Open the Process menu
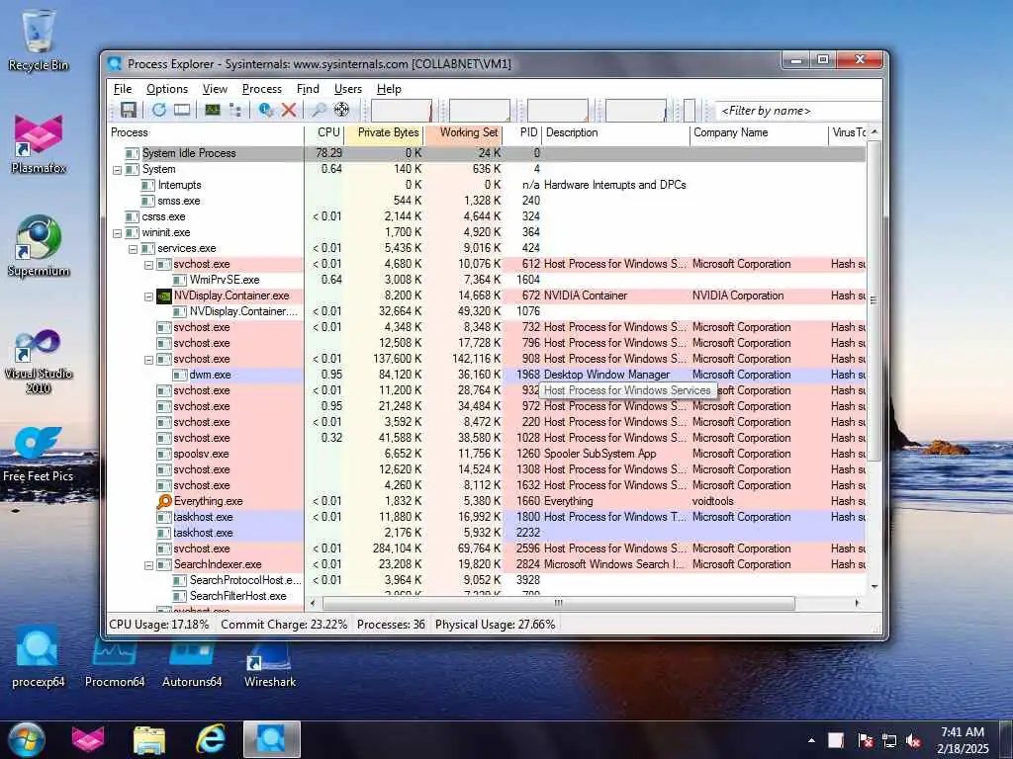This screenshot has height=759, width=1013. 261,89
